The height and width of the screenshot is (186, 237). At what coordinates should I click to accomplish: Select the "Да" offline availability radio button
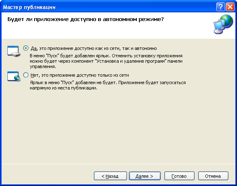point(26,48)
